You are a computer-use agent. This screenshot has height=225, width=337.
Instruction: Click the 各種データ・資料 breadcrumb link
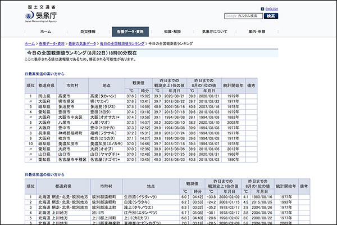click(51, 43)
